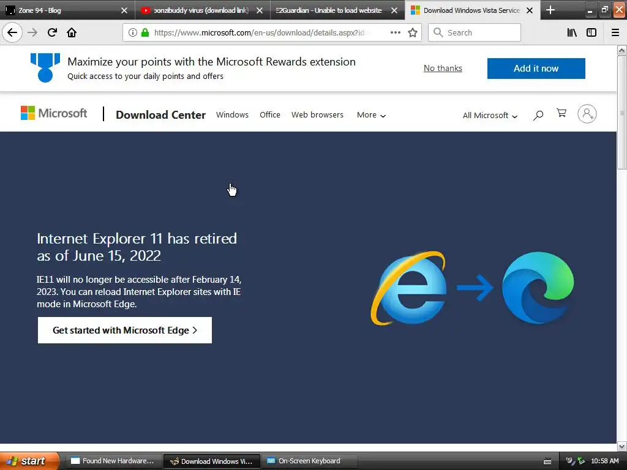
Task: Expand the All Microsoft dropdown
Action: tap(490, 116)
